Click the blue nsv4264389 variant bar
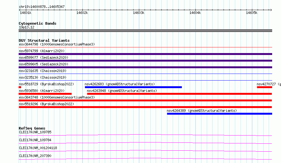The image size is (281, 163). 219,114
